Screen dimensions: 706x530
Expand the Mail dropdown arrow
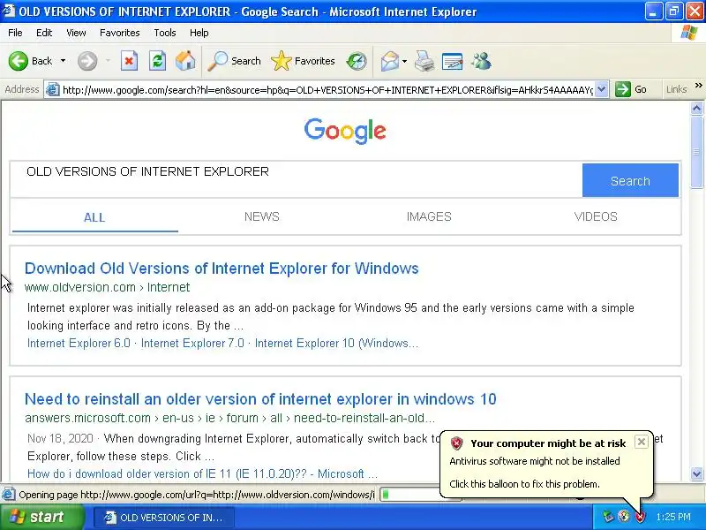coord(404,61)
